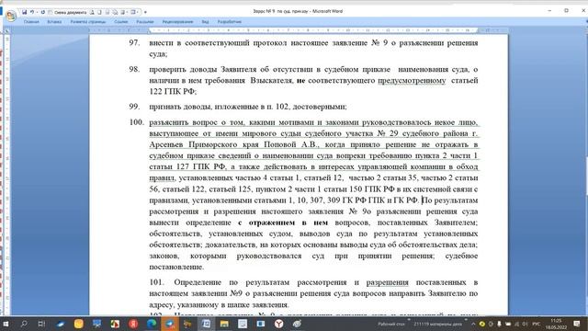
Task: Open the Главная ribbon tab
Action: coord(31,22)
